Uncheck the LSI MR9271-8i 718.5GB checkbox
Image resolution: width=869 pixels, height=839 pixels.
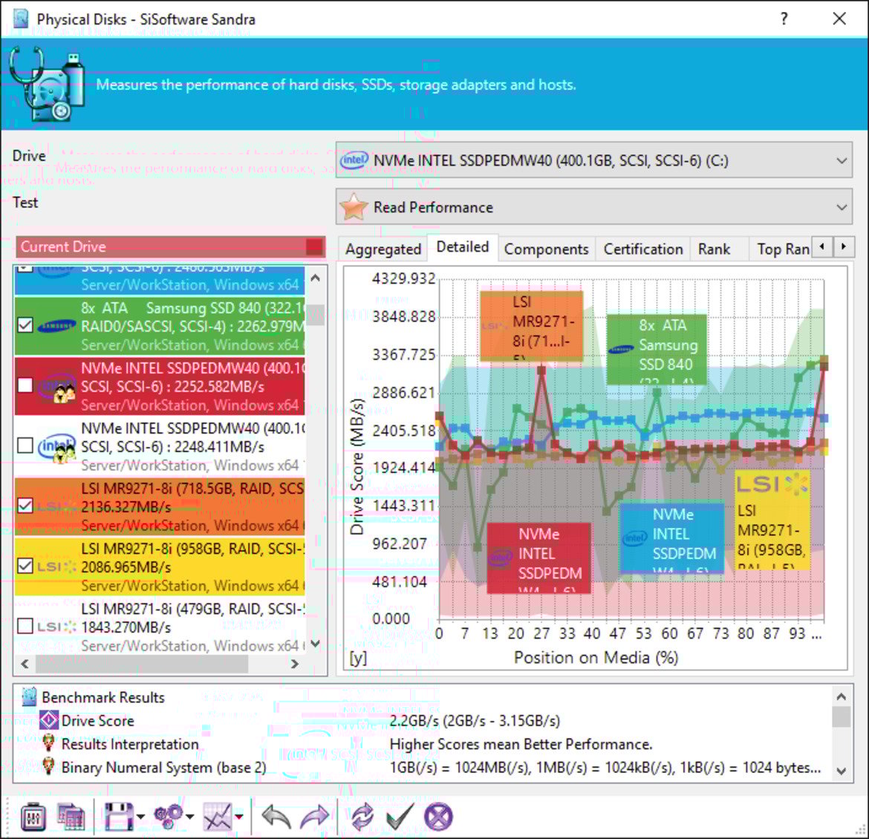[25, 506]
